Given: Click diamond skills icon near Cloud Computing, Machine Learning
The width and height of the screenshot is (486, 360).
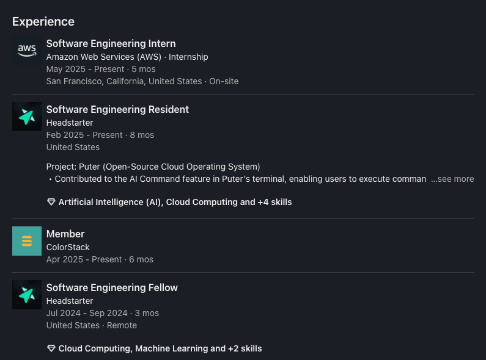Looking at the screenshot, I should pyautogui.click(x=51, y=349).
